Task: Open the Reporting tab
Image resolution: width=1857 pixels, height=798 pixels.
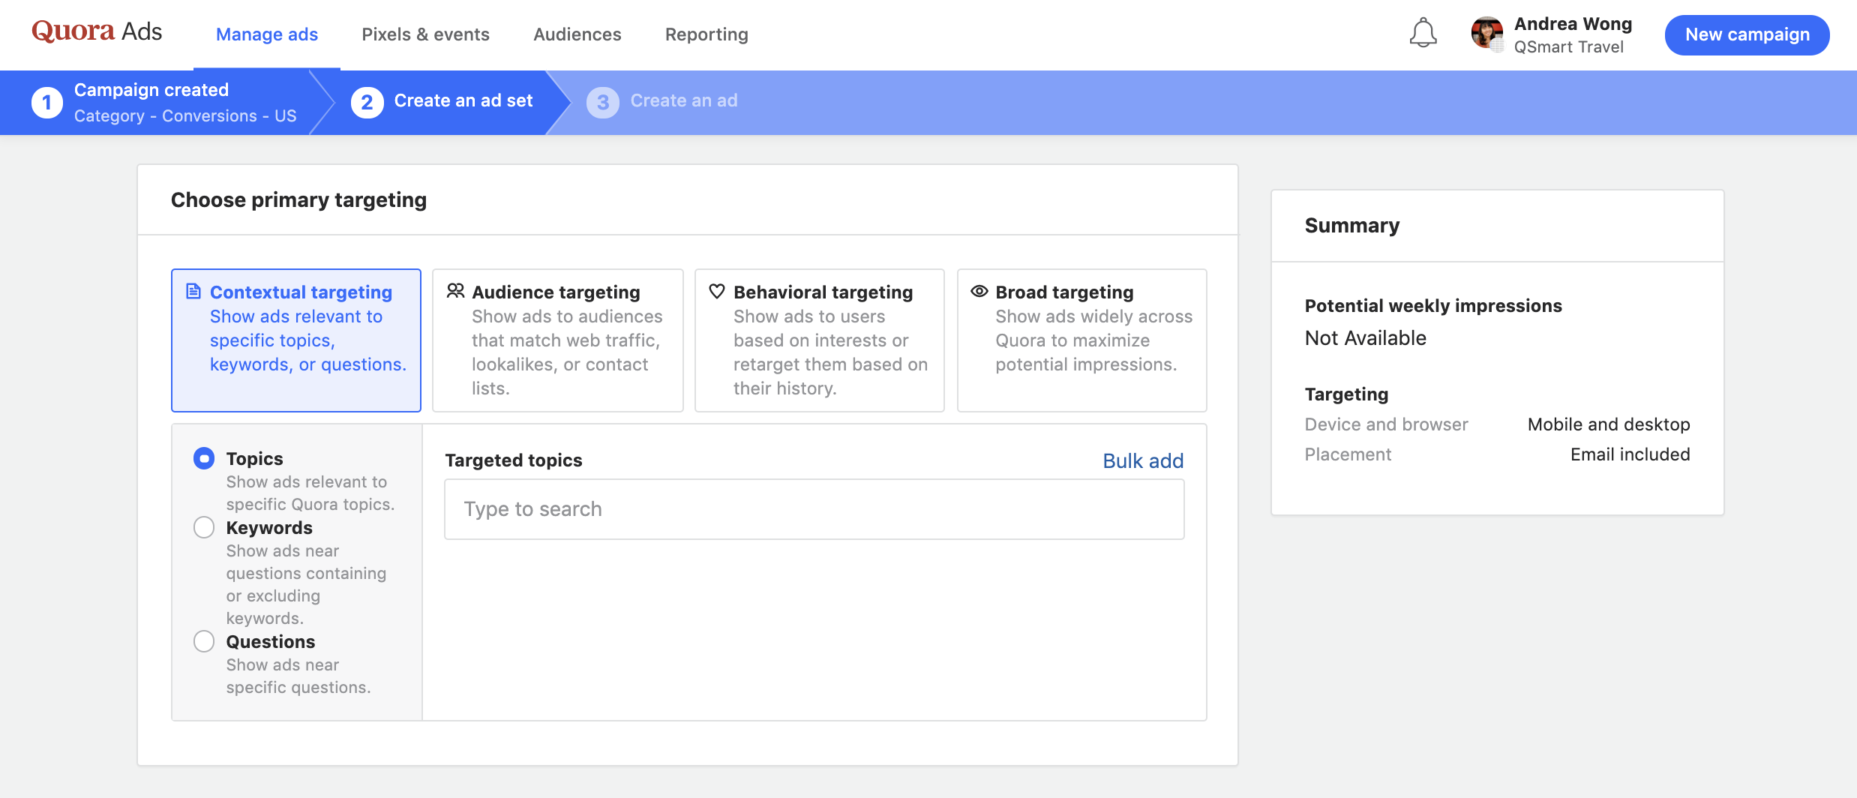Action: tap(706, 34)
